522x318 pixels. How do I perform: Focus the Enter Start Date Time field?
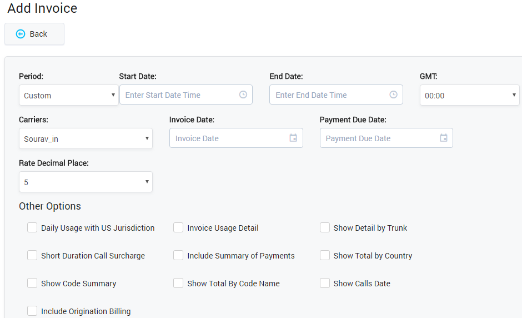tap(186, 95)
